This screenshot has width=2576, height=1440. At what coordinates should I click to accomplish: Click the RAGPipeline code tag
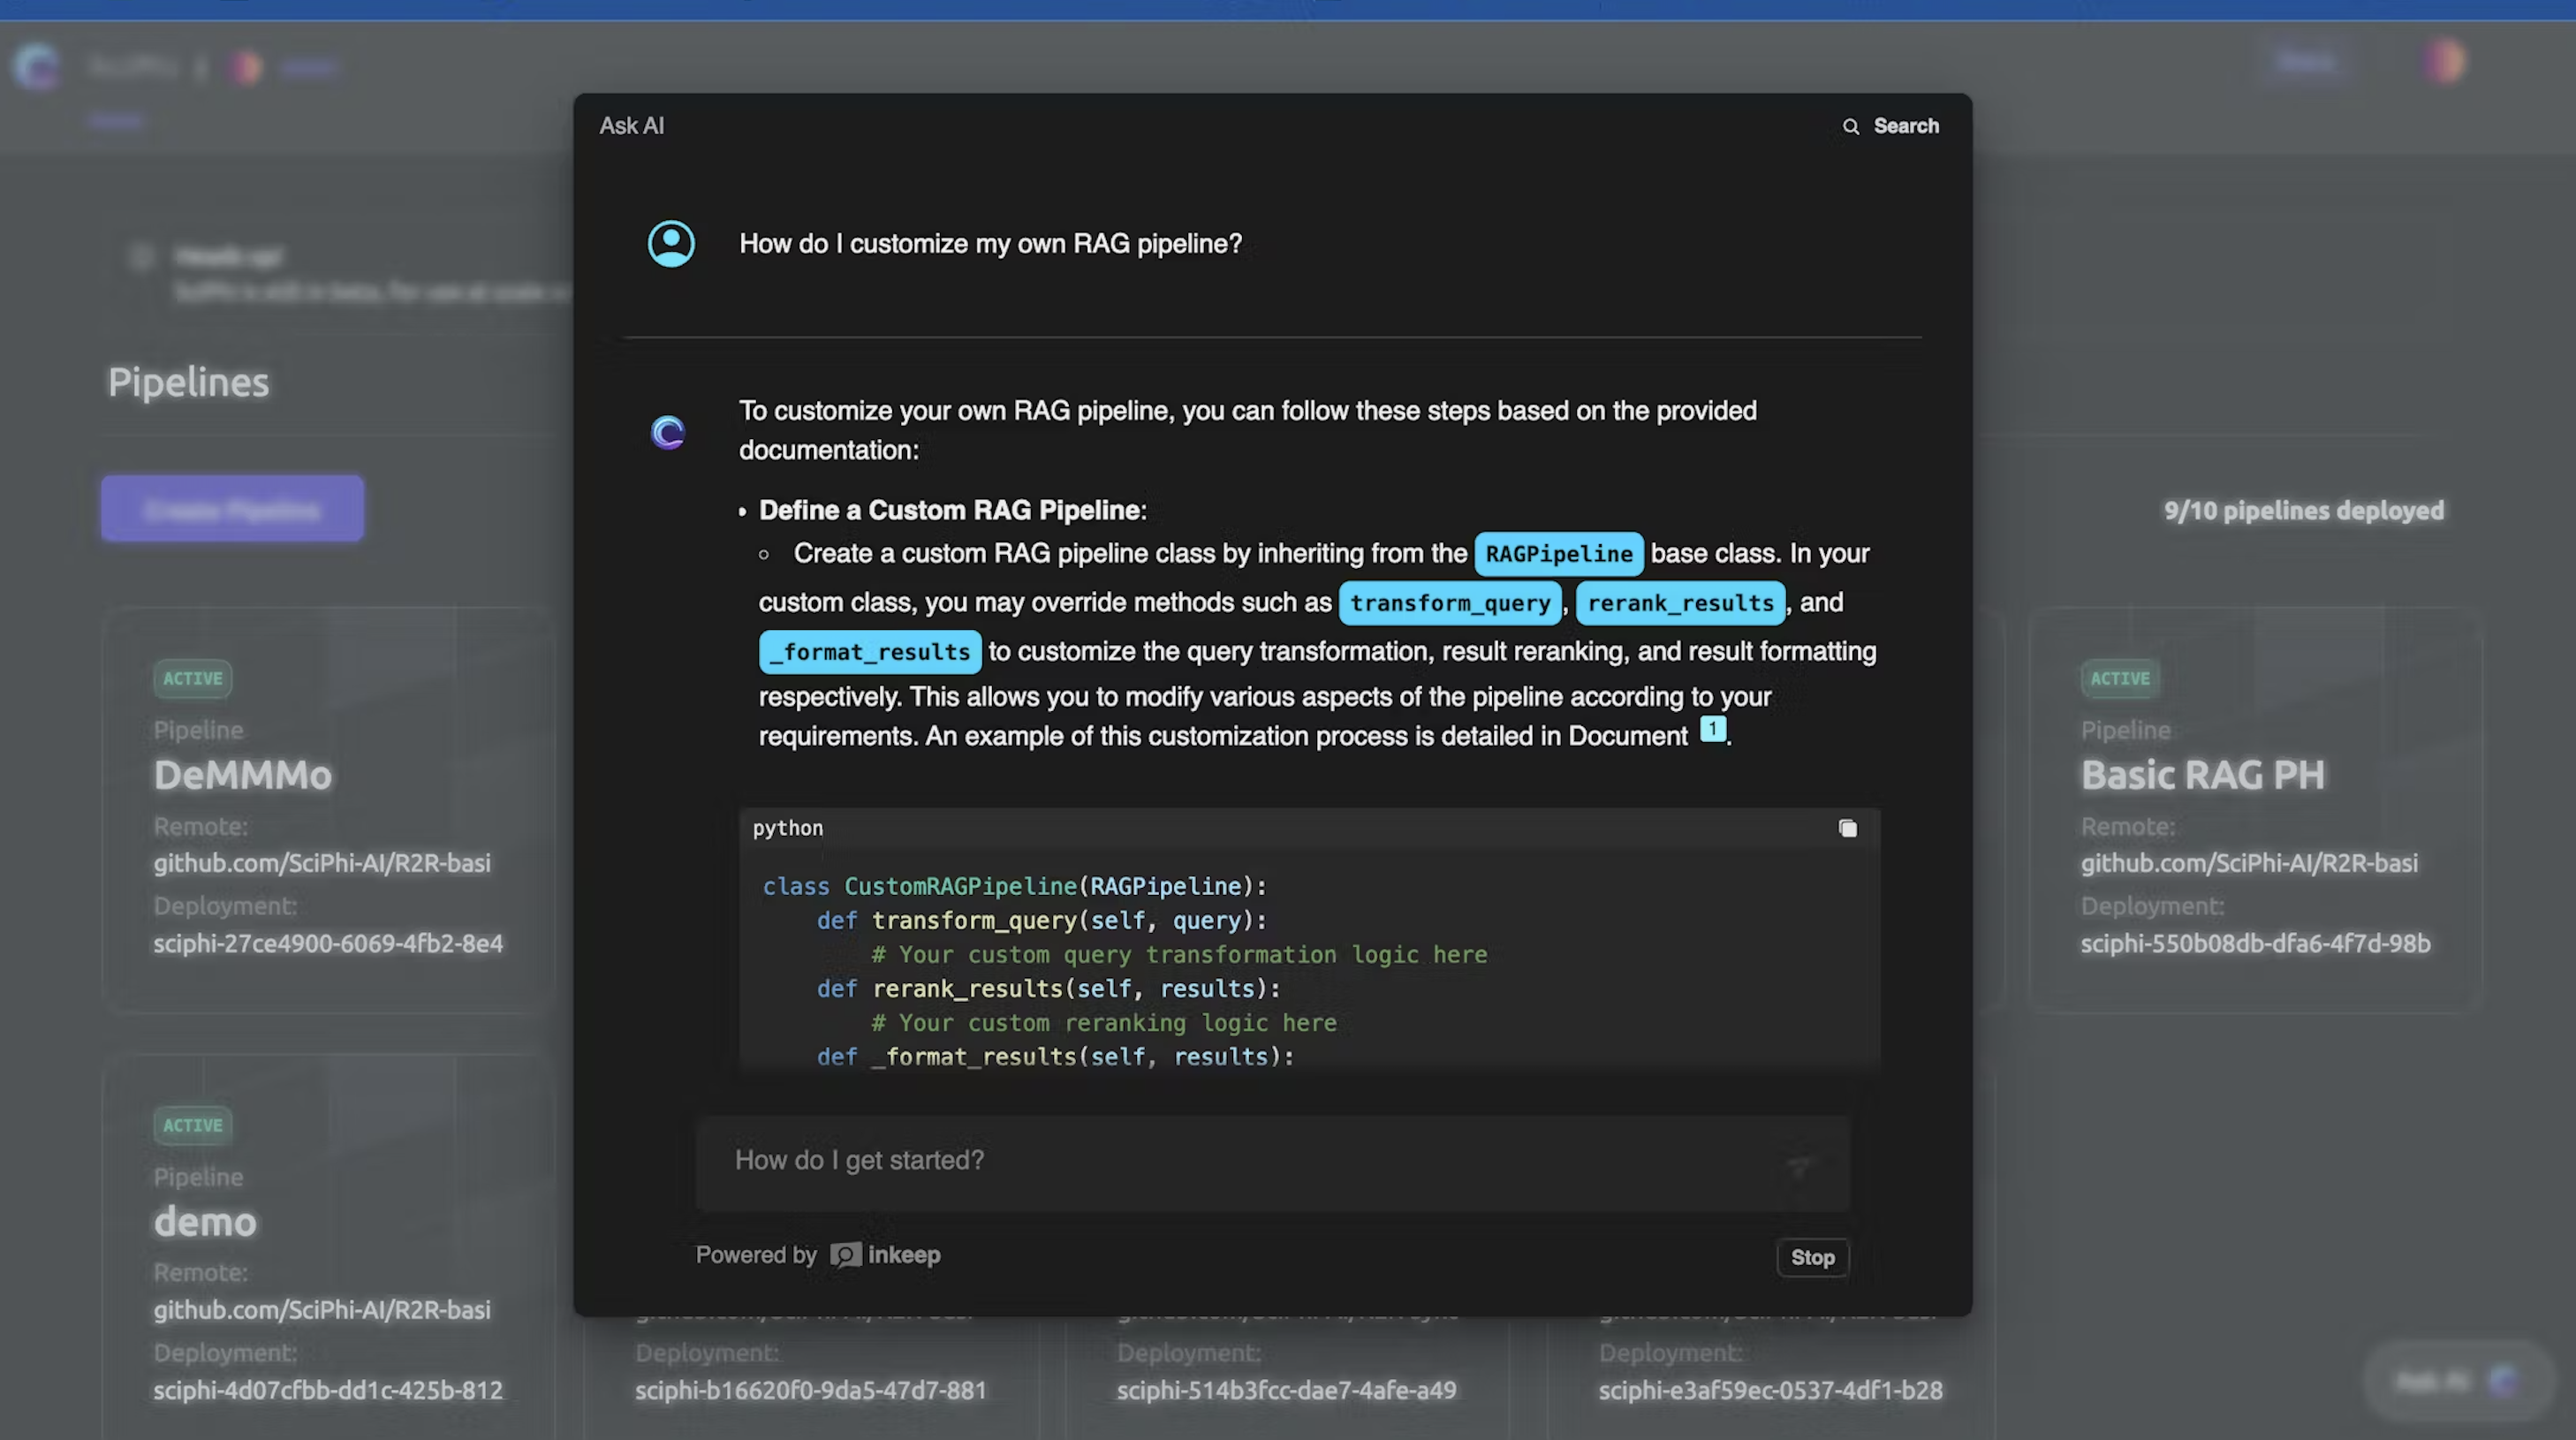(1558, 554)
